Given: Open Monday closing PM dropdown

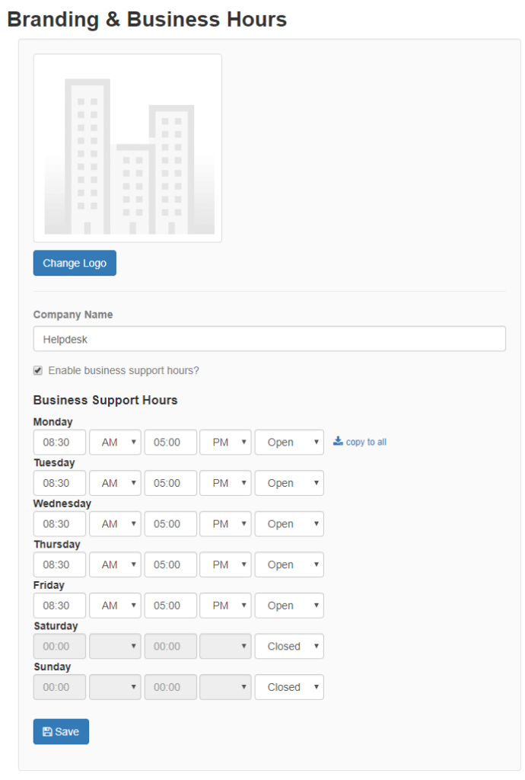Looking at the screenshot, I should (x=225, y=443).
